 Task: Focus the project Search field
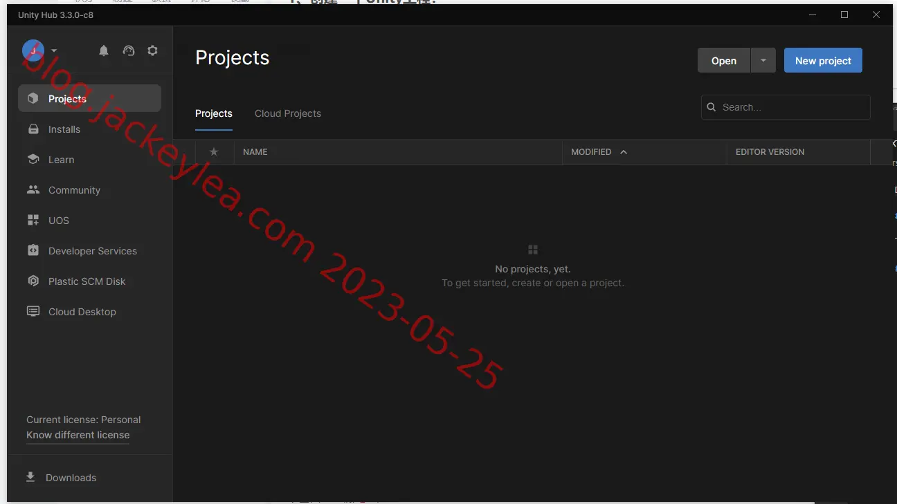786,107
